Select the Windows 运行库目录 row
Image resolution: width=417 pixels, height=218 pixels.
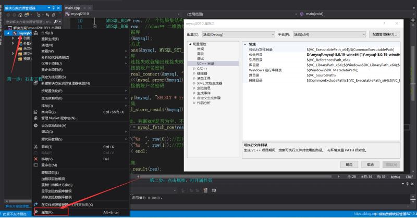click(321, 70)
